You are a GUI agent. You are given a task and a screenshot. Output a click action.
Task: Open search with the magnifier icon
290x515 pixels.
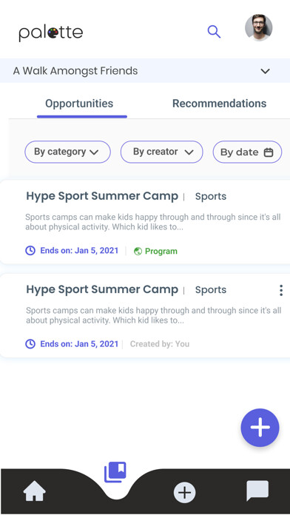214,32
